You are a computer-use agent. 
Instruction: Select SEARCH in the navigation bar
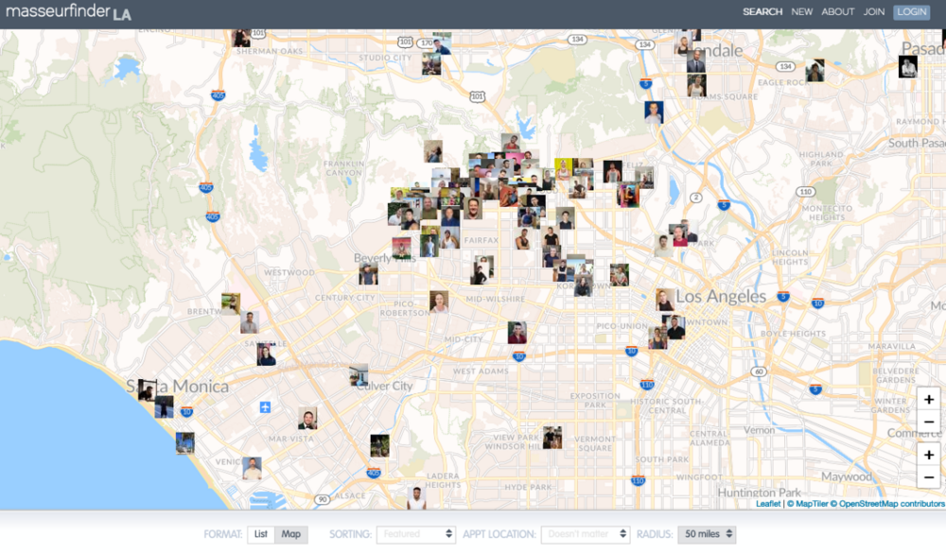point(762,11)
